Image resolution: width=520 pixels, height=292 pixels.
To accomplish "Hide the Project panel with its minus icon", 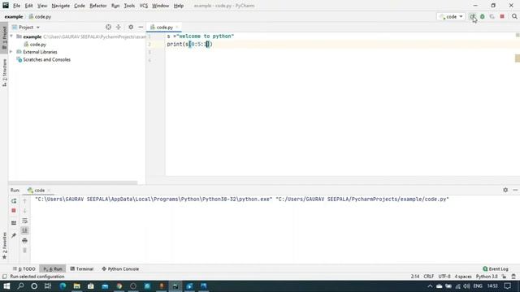I will point(141,27).
